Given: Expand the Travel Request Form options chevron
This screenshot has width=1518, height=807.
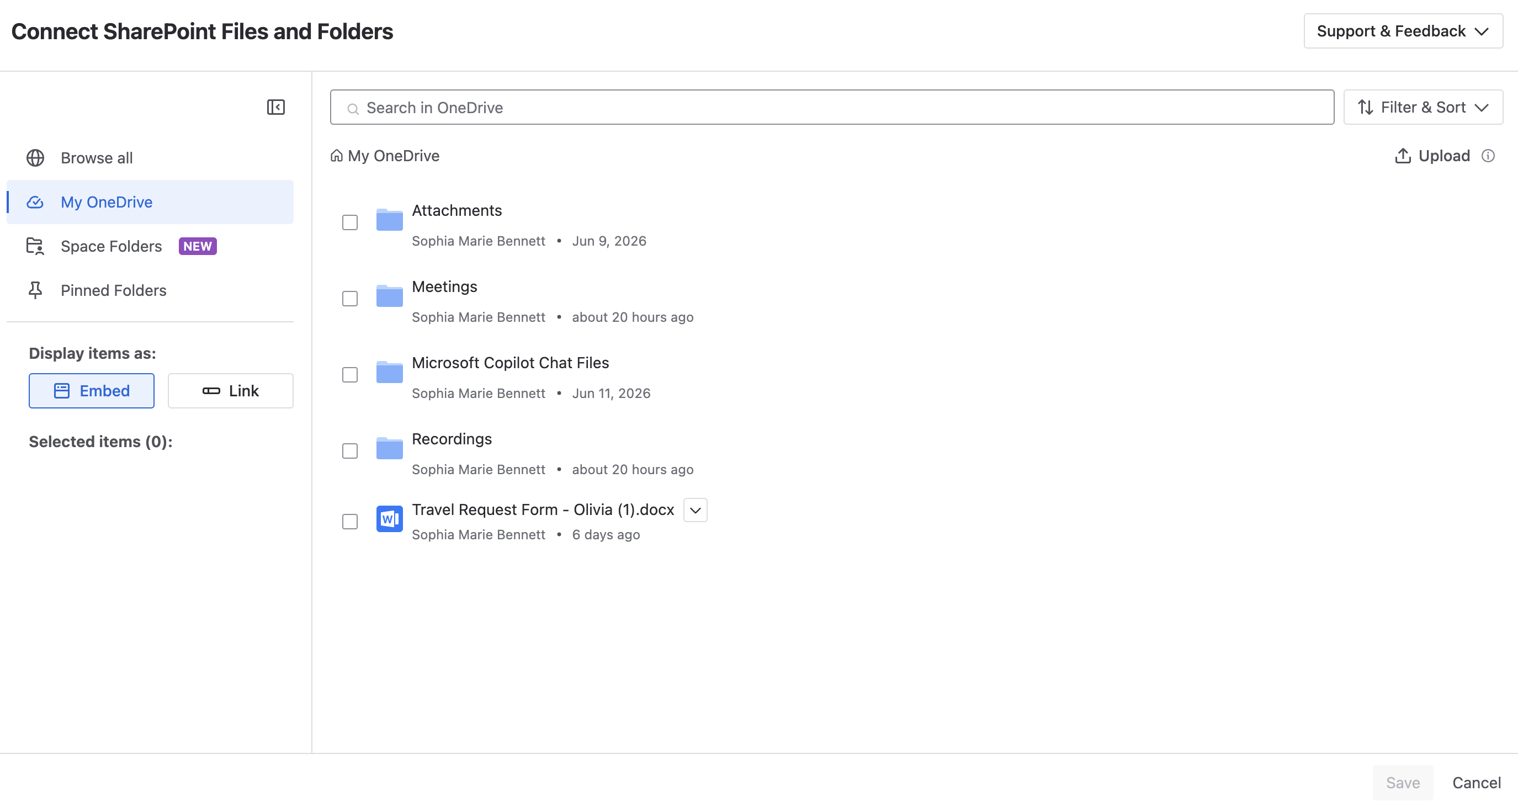Looking at the screenshot, I should (x=696, y=511).
